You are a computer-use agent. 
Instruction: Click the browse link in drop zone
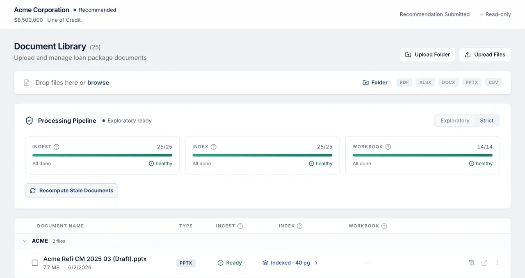tap(98, 82)
